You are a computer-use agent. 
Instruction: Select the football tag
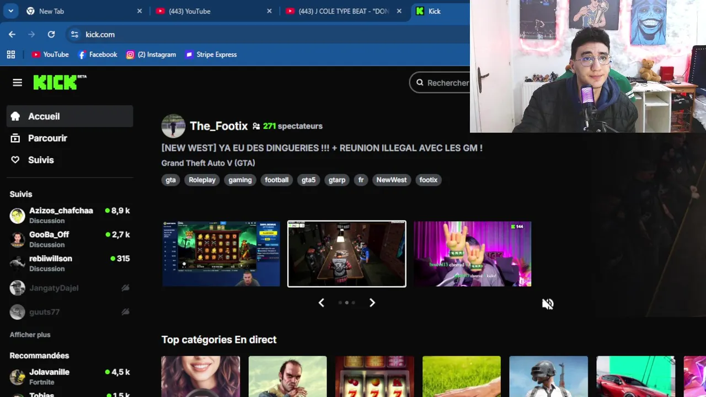click(276, 180)
